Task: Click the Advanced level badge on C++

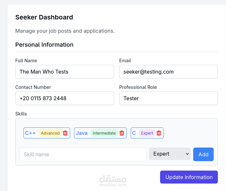Action: [50, 133]
